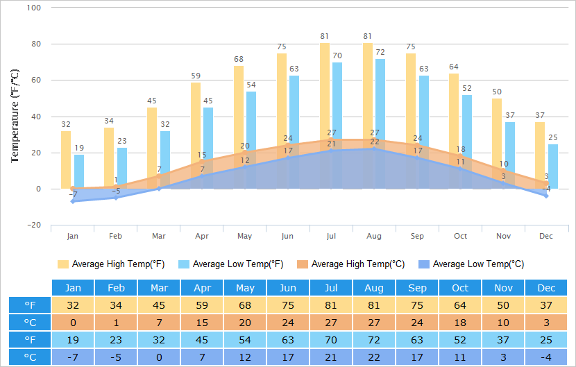Select table cell 70 in Jul column
The image size is (576, 367).
[x=330, y=339]
